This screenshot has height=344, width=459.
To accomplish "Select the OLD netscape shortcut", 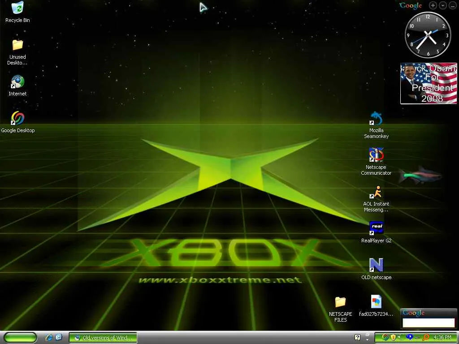I will pyautogui.click(x=376, y=265).
